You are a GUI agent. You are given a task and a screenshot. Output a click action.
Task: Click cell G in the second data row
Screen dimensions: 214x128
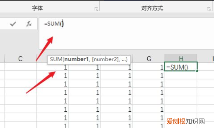pos(149,75)
